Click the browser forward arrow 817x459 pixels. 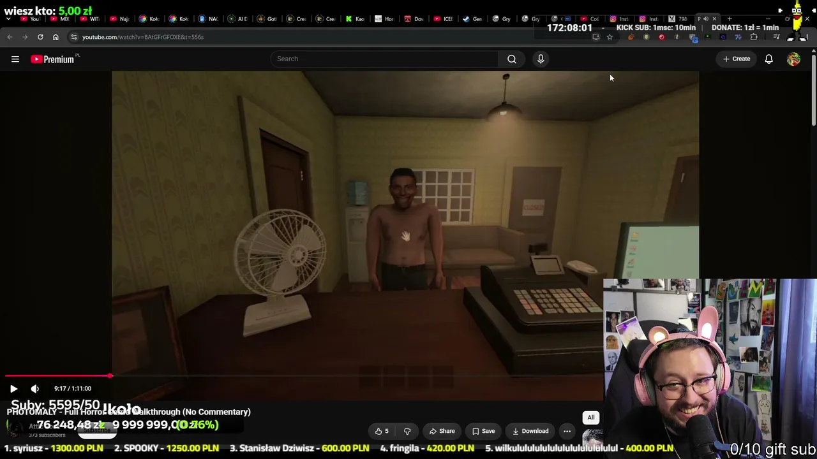coord(25,37)
